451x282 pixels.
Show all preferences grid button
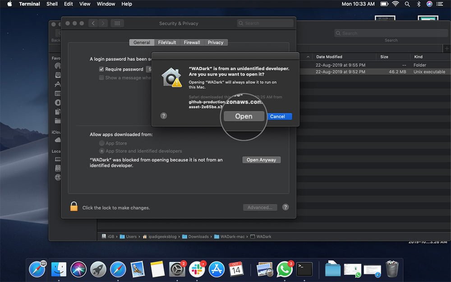[x=117, y=23]
